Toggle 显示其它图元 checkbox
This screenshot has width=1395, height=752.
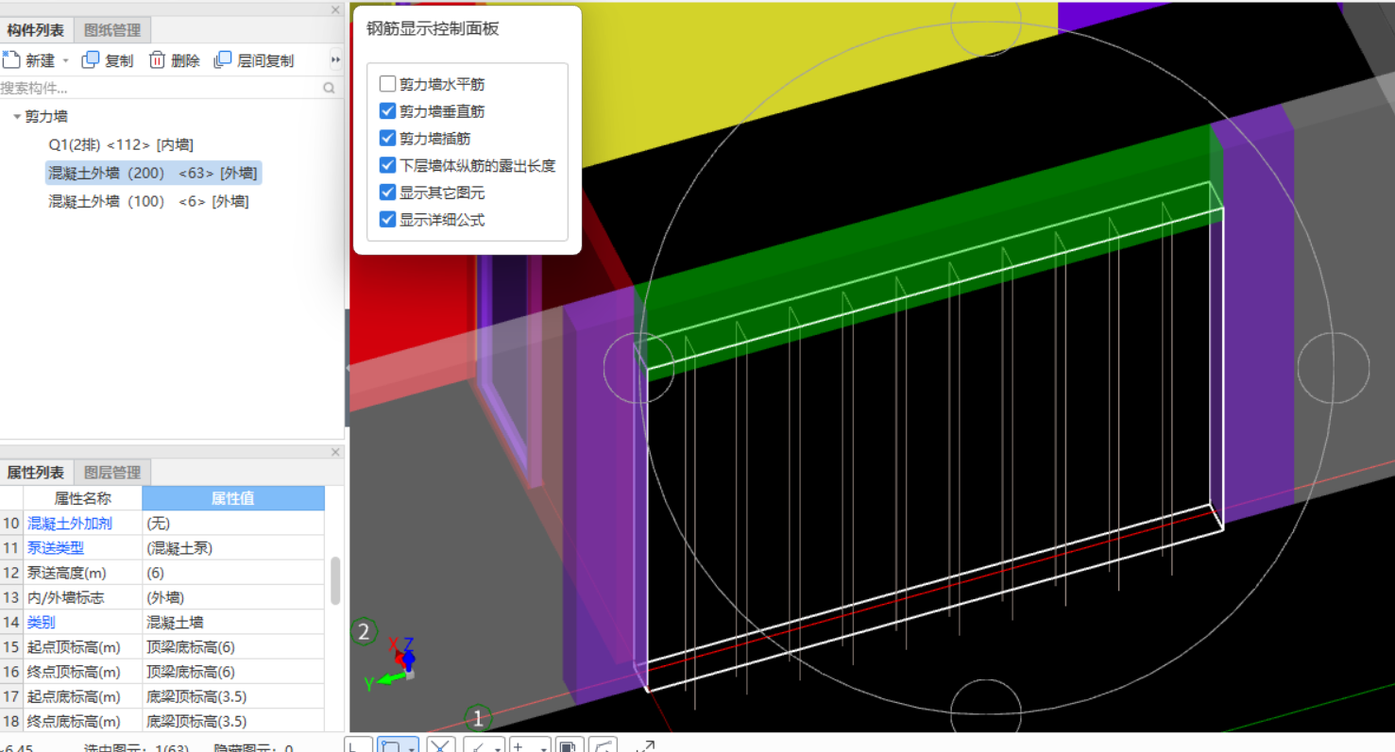click(387, 192)
